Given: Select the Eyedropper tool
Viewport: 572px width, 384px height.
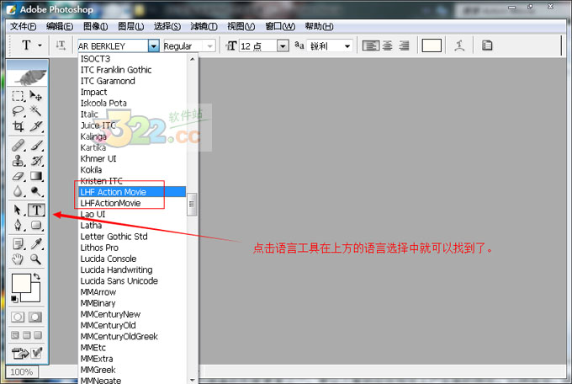Looking at the screenshot, I should tap(35, 244).
